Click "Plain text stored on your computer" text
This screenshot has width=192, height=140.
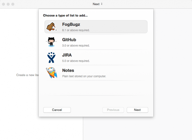[x=84, y=76]
